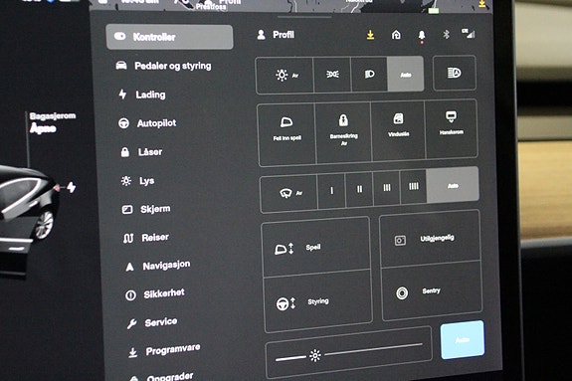Viewport: 572px width, 381px height.
Task: Tap the cellular signal icon
Action: [x=469, y=34]
